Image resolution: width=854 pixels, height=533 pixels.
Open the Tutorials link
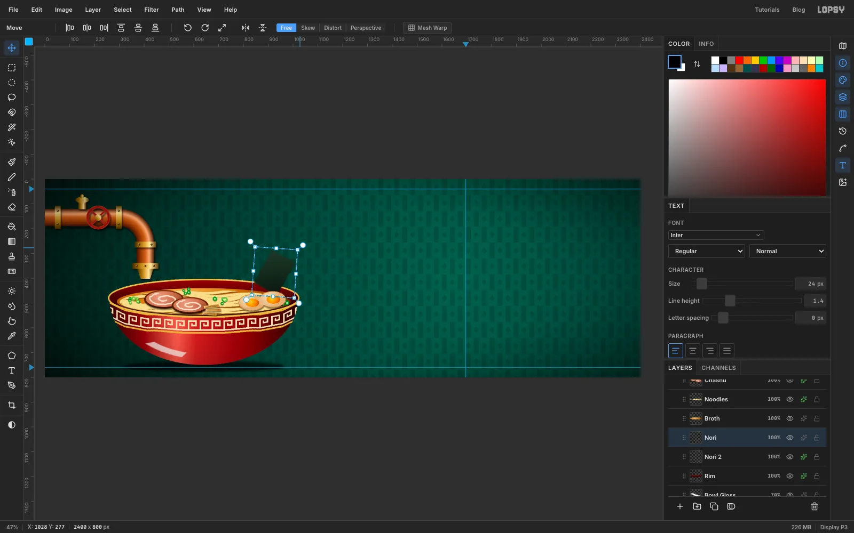click(x=767, y=10)
